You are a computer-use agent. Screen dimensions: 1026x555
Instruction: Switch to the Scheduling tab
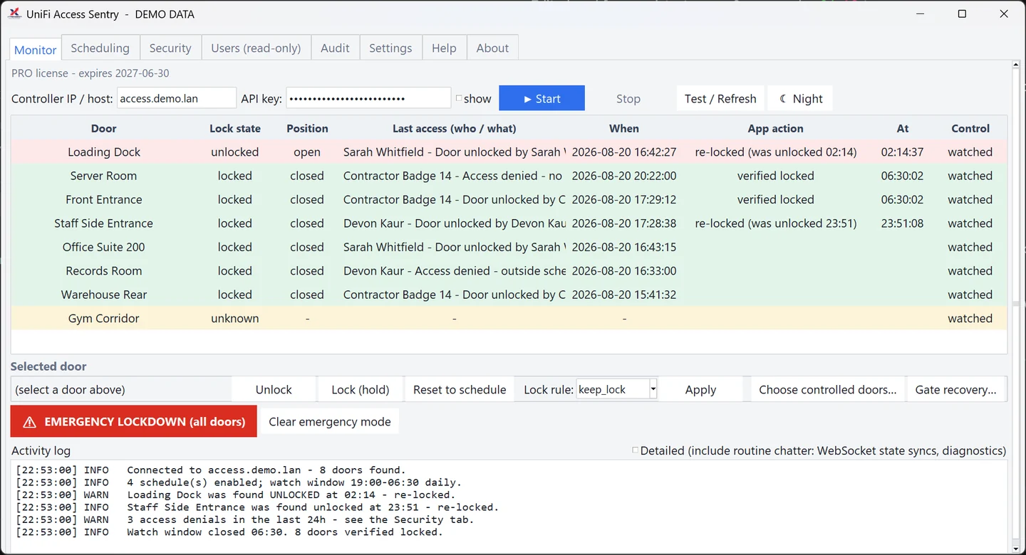(x=100, y=48)
